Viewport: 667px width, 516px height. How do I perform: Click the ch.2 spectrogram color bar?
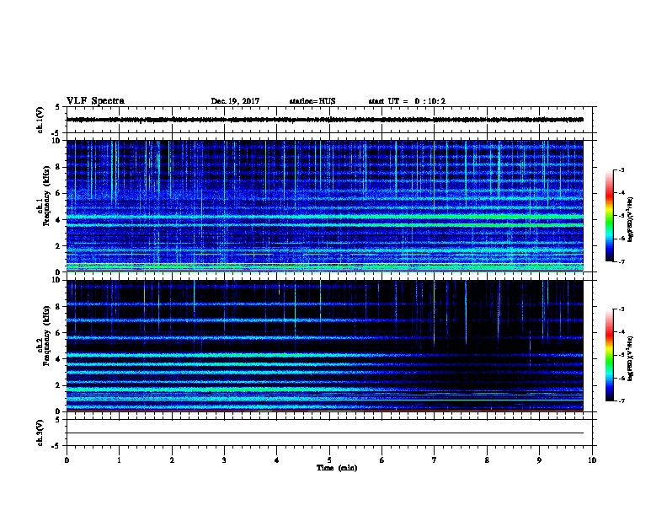(x=609, y=355)
